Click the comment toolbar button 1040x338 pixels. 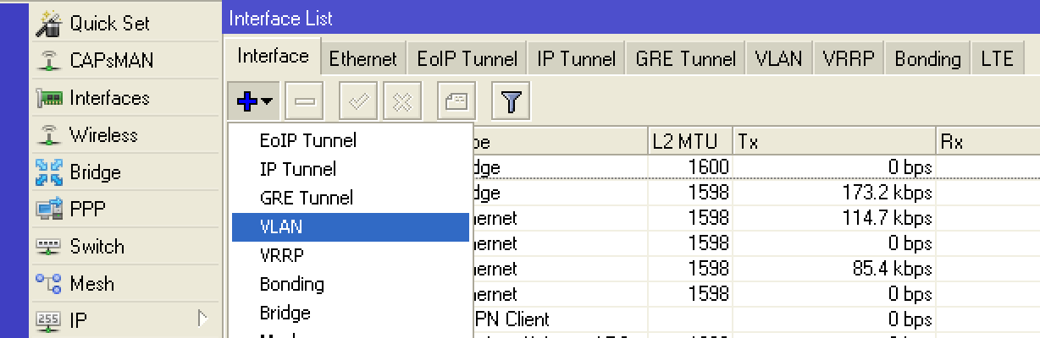(x=456, y=102)
